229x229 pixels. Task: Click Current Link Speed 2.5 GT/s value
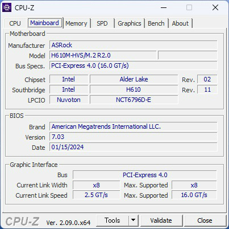click(96, 195)
